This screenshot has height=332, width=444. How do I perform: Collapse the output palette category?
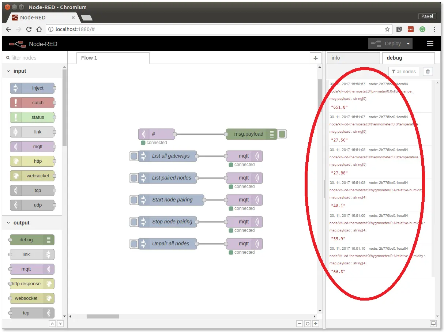32,223
